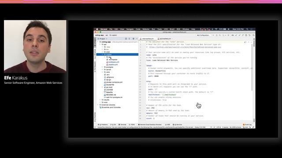282x158 pixels.
Task: Select Scratches and Consoles
Action: 110,107
